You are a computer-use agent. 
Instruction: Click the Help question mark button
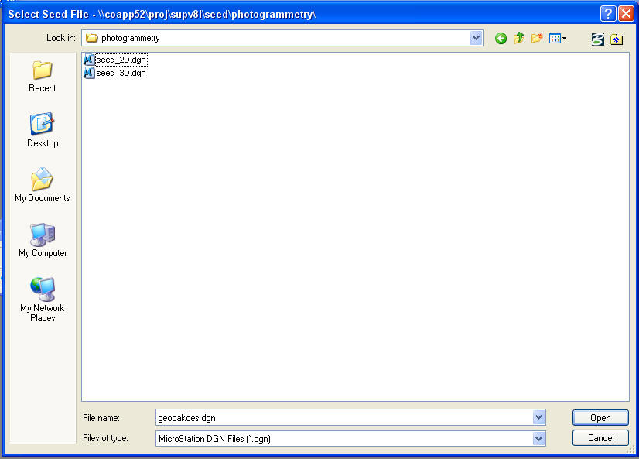point(608,14)
